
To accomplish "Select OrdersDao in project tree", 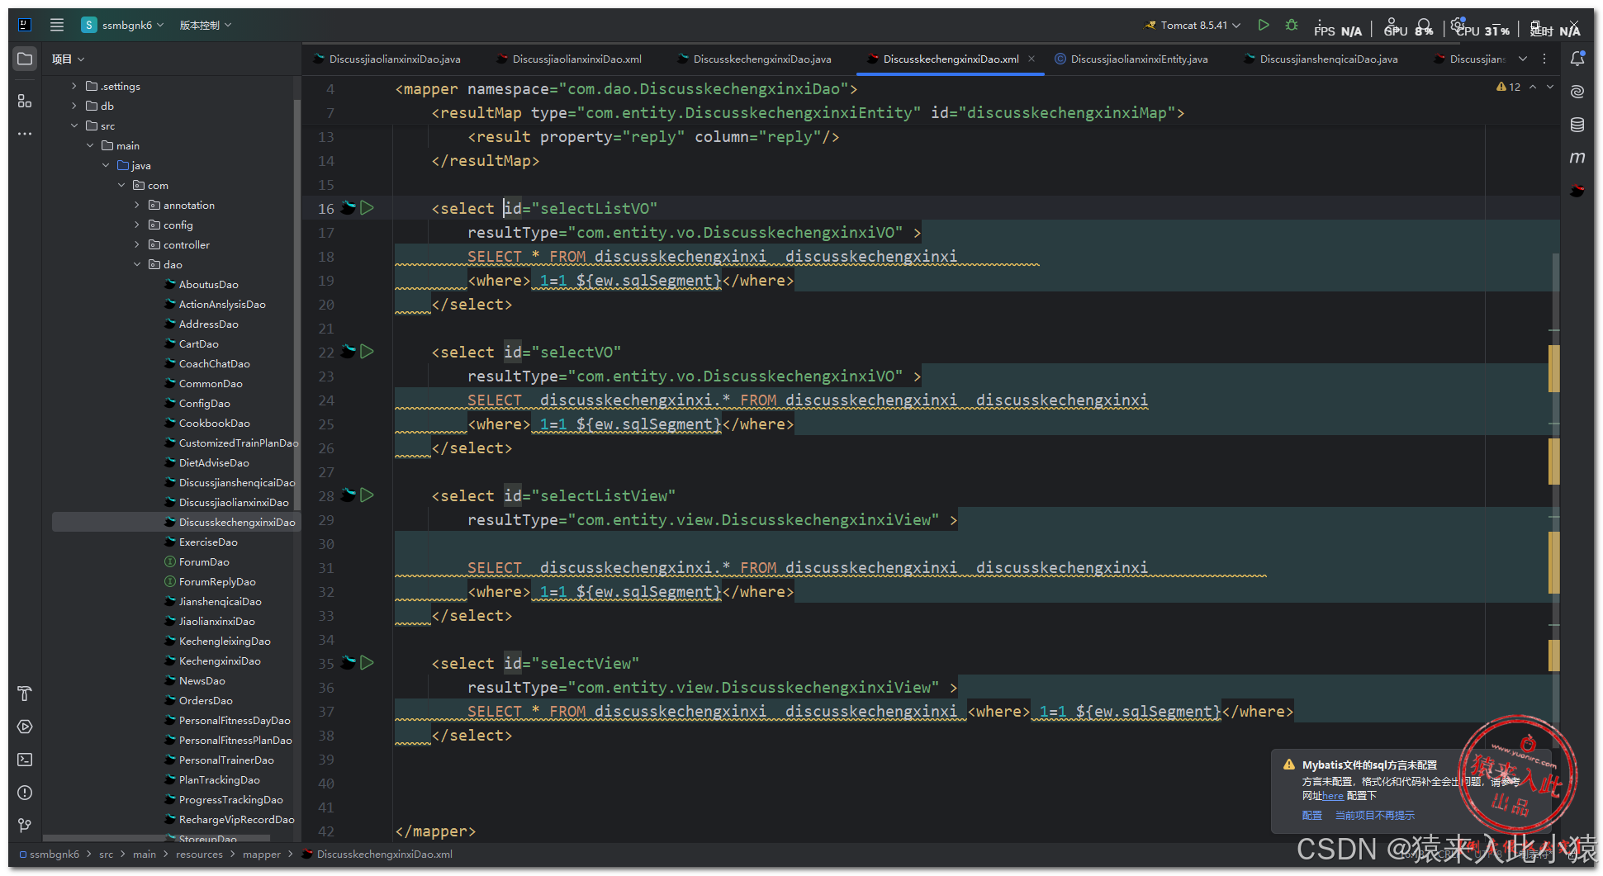I will [206, 700].
